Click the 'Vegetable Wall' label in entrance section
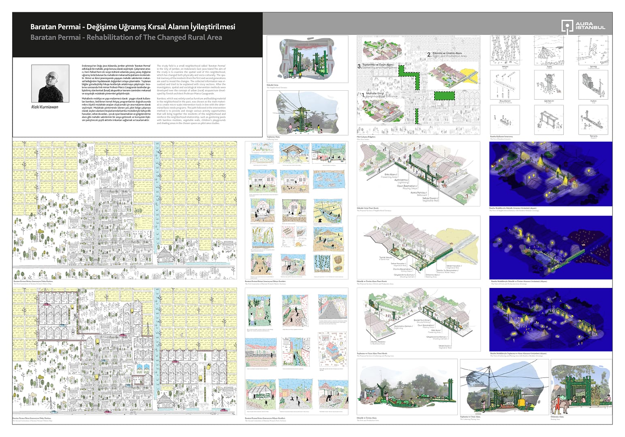This screenshot has height=437, width=625. [430, 199]
